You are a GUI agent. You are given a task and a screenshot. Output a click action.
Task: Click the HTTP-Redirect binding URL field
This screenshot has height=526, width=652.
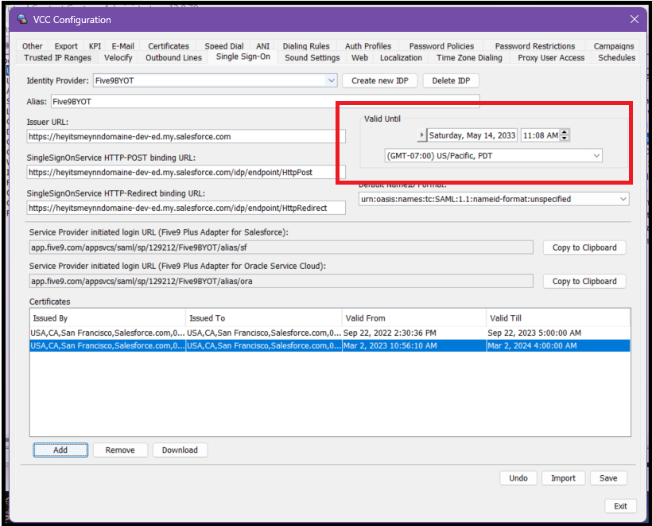[x=186, y=208]
